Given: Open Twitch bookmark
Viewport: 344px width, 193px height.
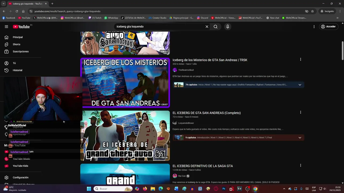Looking at the screenshot, I should click(x=95, y=18).
